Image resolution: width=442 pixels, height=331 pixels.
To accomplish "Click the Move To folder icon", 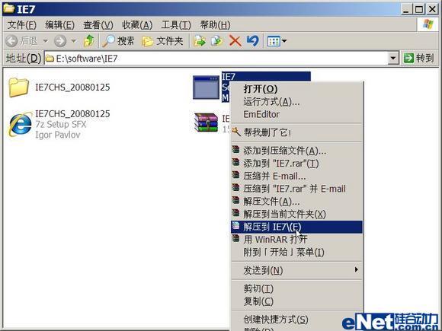I will [200, 41].
